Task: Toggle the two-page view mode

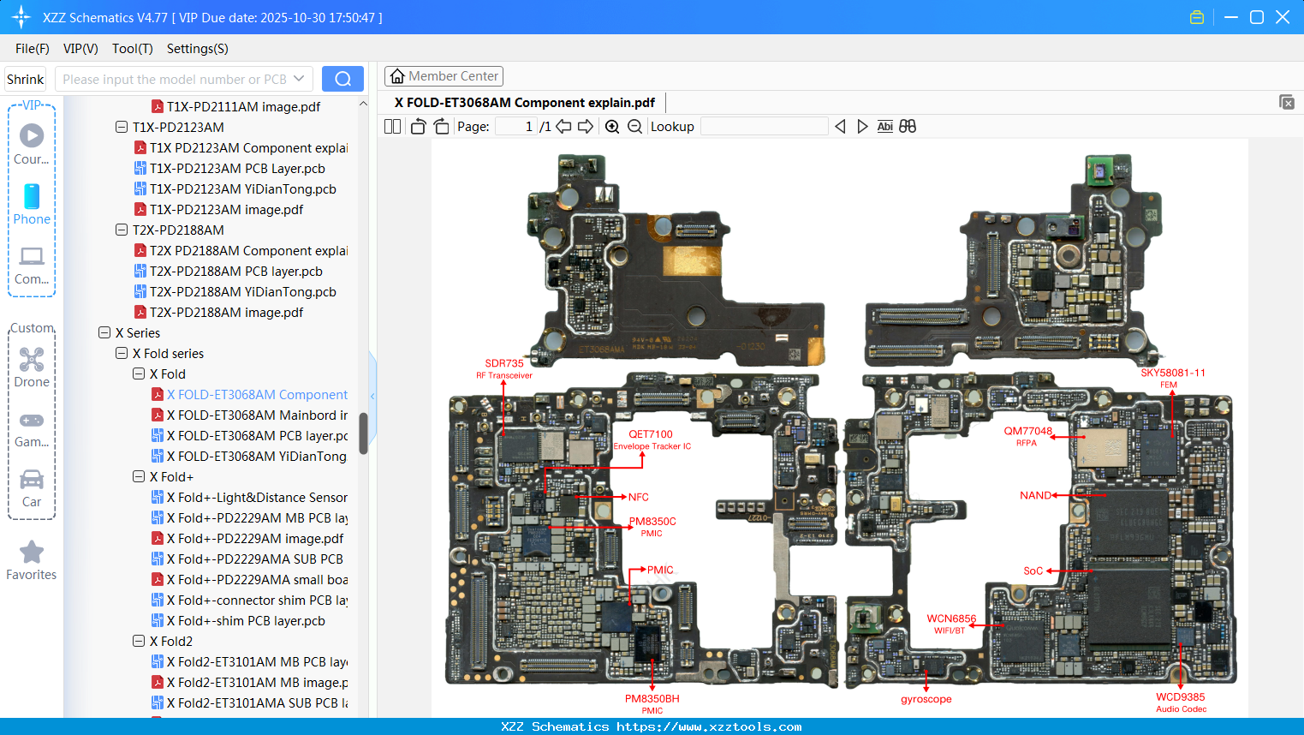Action: pos(392,126)
